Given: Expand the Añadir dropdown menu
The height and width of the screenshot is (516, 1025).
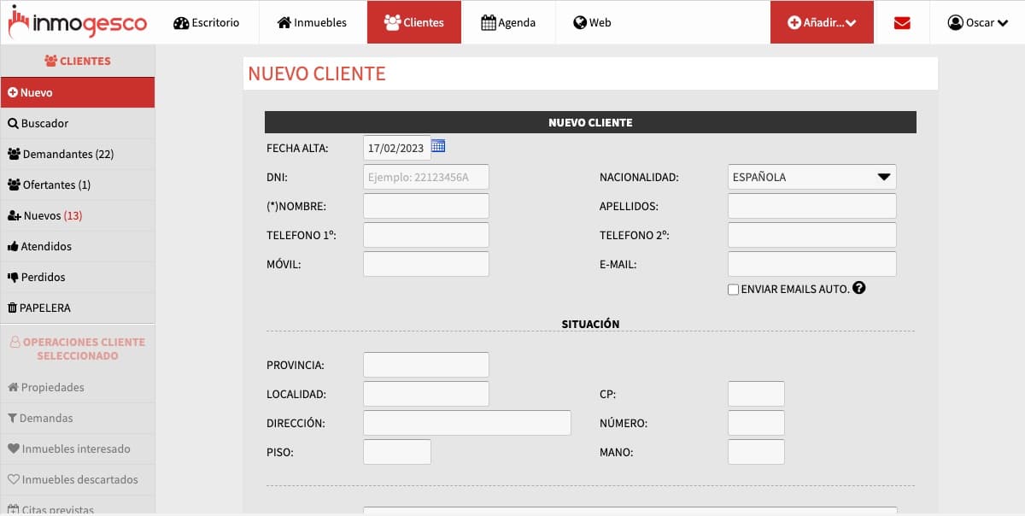Looking at the screenshot, I should coord(822,22).
